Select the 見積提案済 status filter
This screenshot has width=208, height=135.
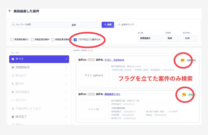click(x=39, y=67)
